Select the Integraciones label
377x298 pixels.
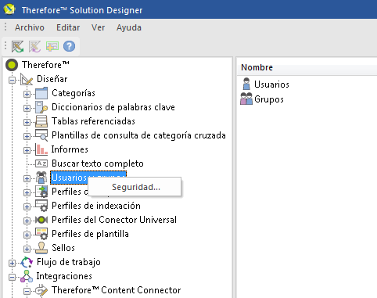pos(64,276)
